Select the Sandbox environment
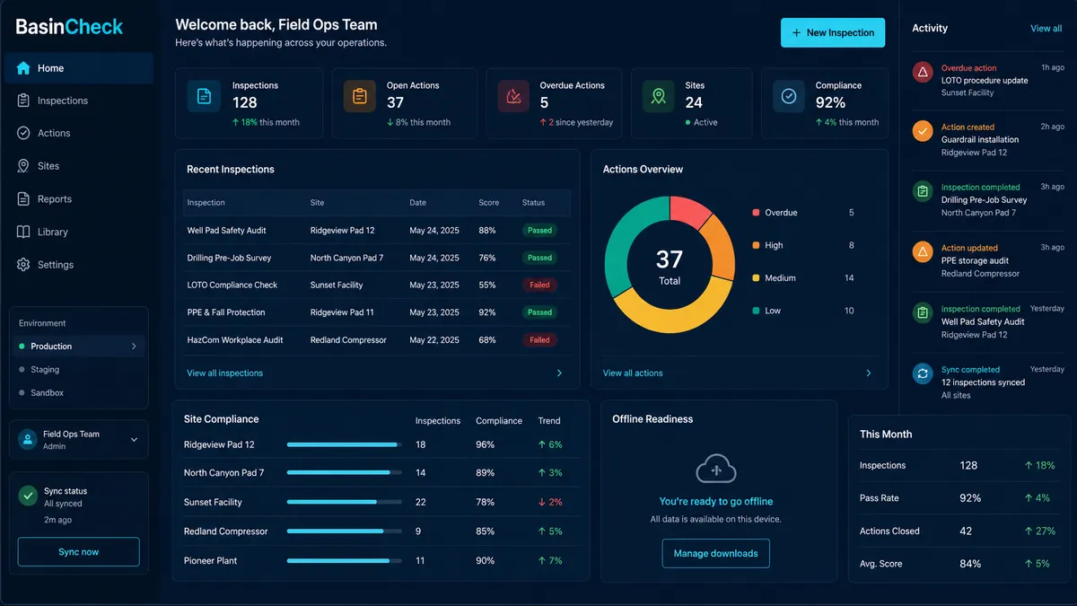The width and height of the screenshot is (1077, 606). 78,392
